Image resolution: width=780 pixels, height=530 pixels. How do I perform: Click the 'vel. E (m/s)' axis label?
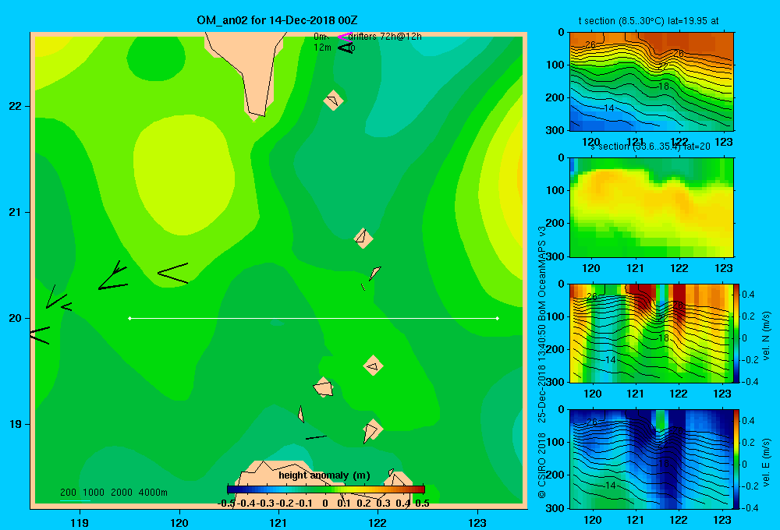(767, 462)
